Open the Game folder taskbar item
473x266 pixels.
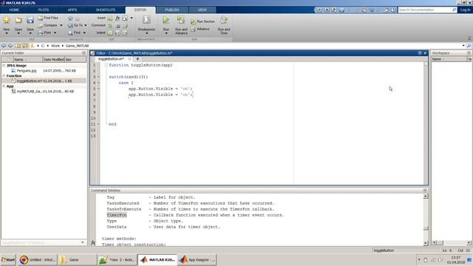click(x=77, y=259)
